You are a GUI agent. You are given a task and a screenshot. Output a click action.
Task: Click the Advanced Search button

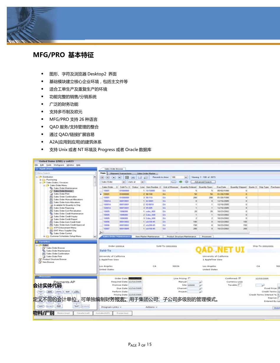coord(203,182)
